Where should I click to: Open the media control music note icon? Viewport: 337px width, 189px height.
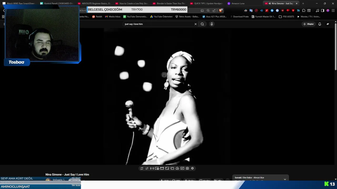click(317, 10)
